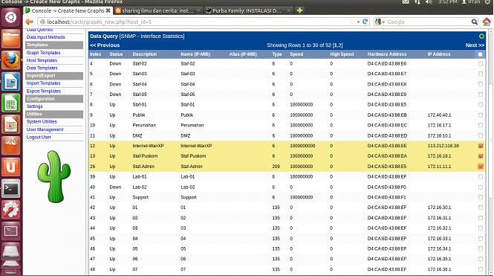
Task: Open User Management link
Action: pyautogui.click(x=45, y=129)
